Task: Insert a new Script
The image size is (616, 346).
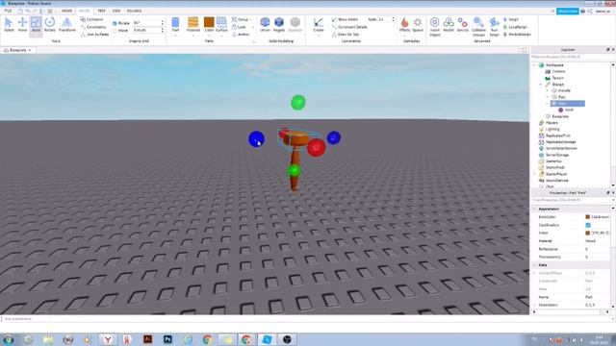Action: pos(511,19)
